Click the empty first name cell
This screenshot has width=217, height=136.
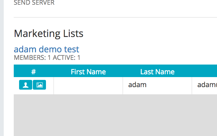click(x=88, y=86)
